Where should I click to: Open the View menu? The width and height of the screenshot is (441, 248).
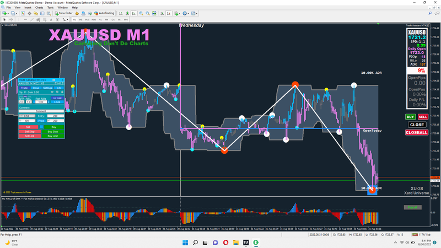click(18, 8)
